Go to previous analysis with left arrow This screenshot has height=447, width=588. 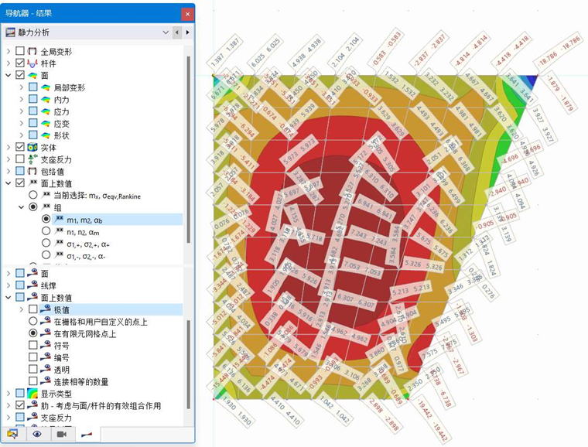click(x=177, y=32)
